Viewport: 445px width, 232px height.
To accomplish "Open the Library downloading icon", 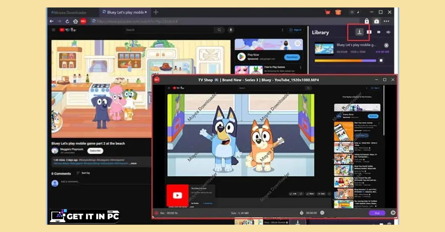I will (359, 32).
